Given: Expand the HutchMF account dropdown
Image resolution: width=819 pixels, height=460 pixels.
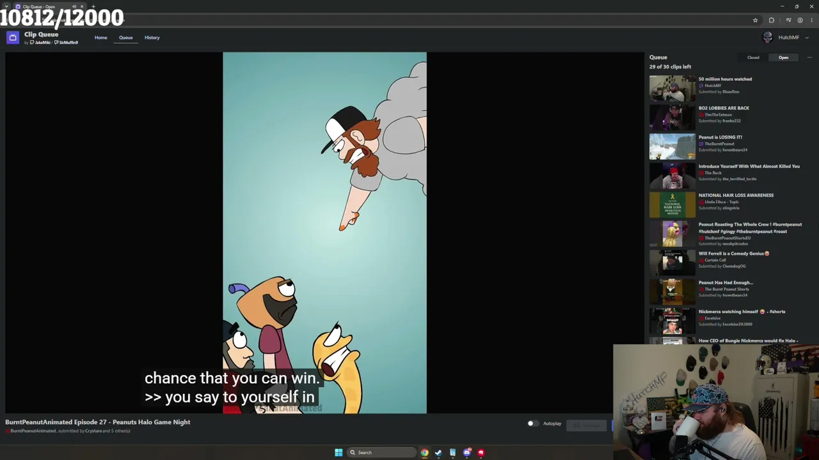Looking at the screenshot, I should point(807,38).
